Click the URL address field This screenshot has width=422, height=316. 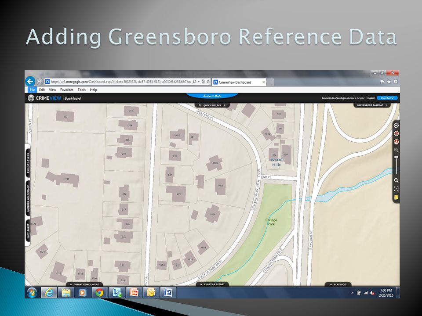[121, 82]
